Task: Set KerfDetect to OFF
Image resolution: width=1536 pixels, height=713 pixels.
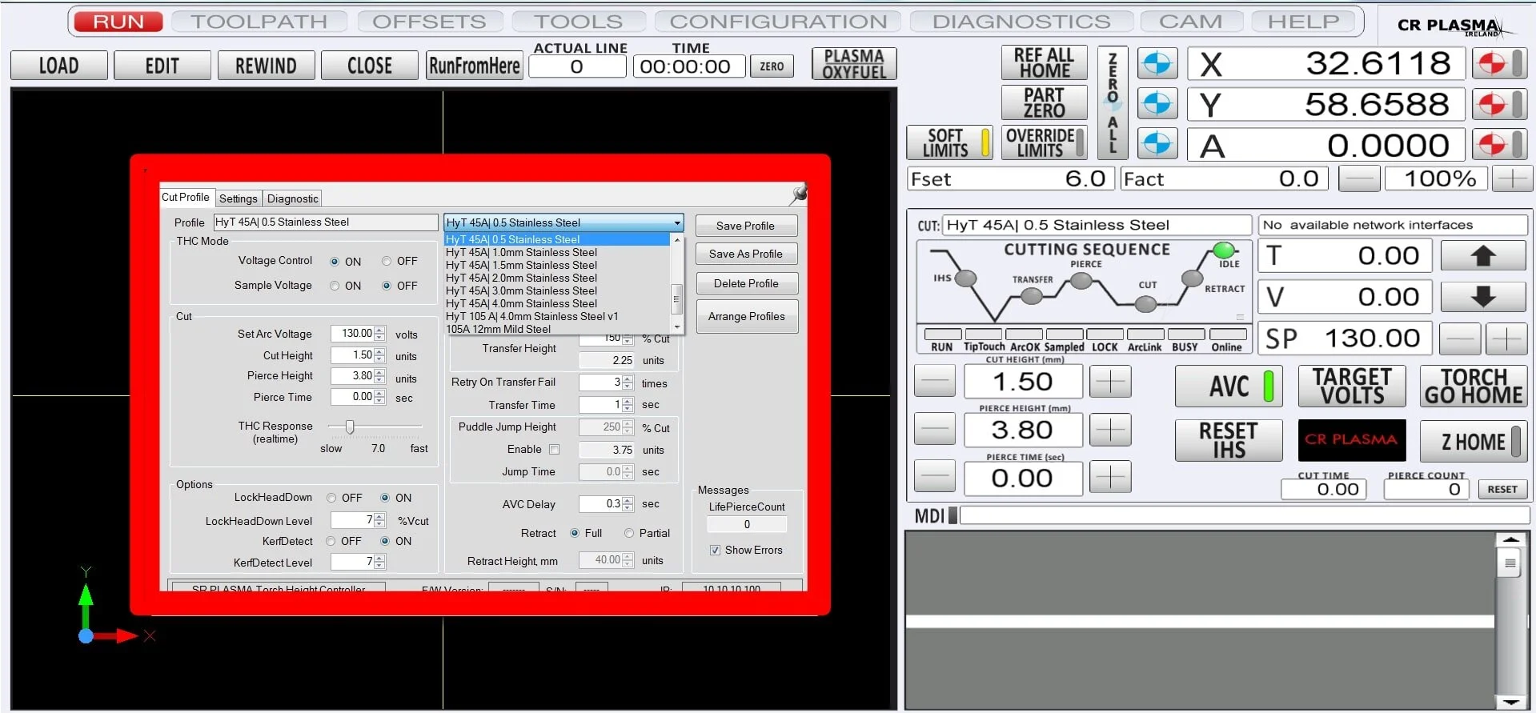Action: point(331,541)
